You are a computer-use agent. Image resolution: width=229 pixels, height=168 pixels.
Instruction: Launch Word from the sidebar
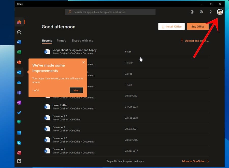click(19, 42)
